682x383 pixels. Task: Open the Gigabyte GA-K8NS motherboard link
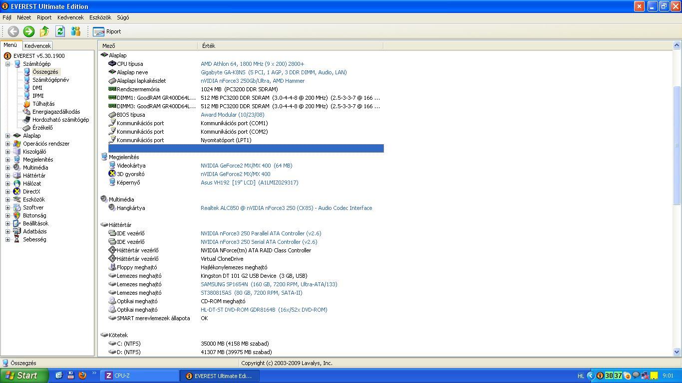point(274,72)
